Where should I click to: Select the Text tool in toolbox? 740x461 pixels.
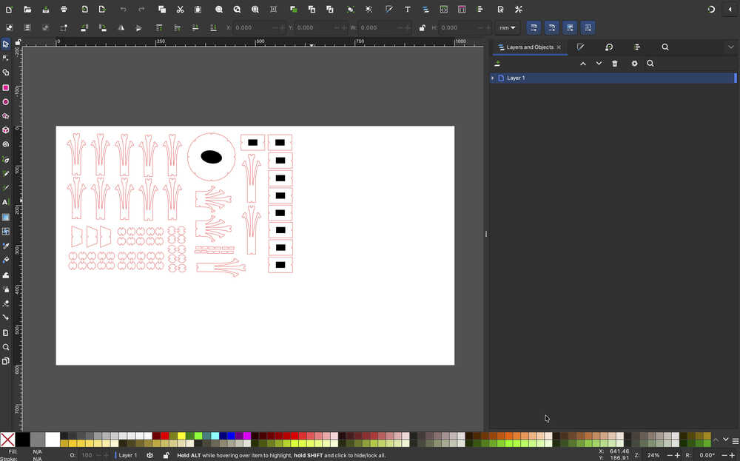(x=6, y=202)
